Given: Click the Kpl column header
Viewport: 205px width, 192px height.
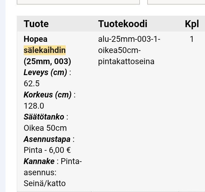Looking at the screenshot, I should pyautogui.click(x=192, y=24).
